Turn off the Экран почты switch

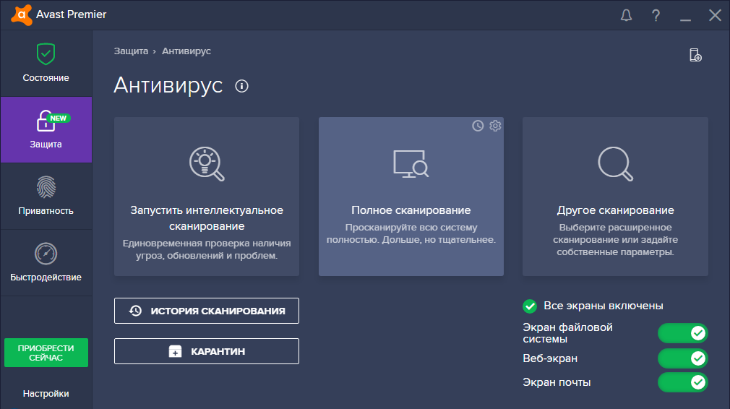[683, 382]
